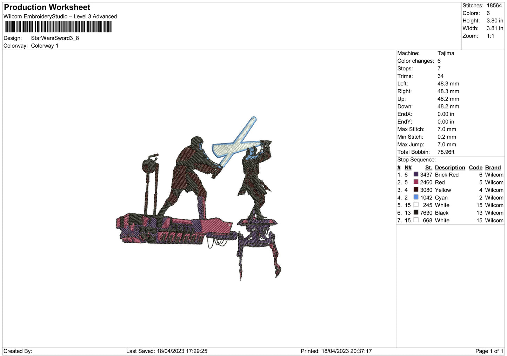Click the Brand column header
Image resolution: width=507 pixels, height=356 pixels.
click(x=493, y=167)
